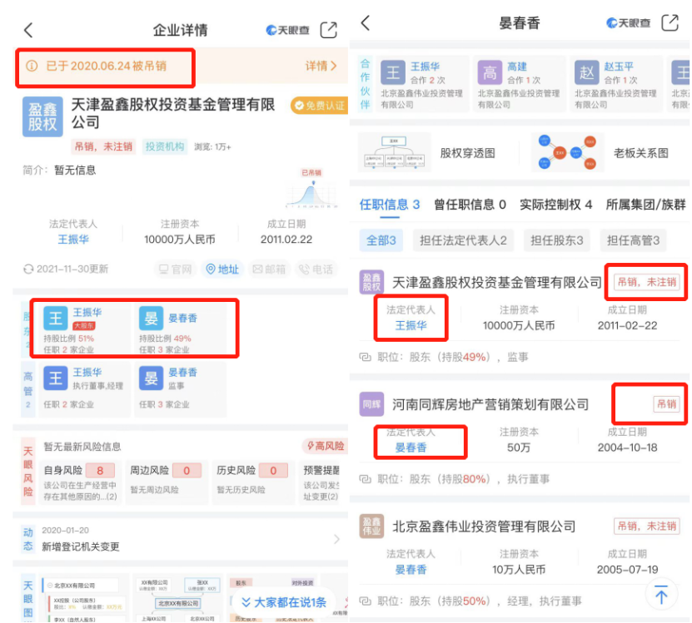Viewport: 692px width, 623px height.
Task: Tap the 电话 phone button
Action: pyautogui.click(x=316, y=269)
